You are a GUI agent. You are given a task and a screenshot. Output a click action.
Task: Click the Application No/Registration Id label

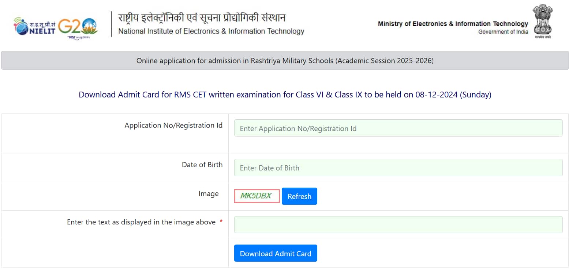[x=173, y=125]
